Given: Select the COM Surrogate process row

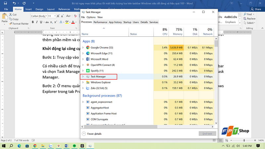Looking at the screenshot, I should (x=147, y=119).
